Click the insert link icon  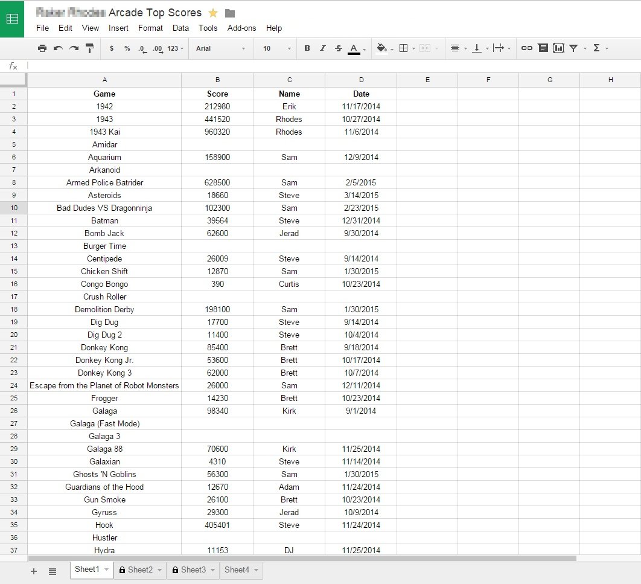tap(526, 48)
